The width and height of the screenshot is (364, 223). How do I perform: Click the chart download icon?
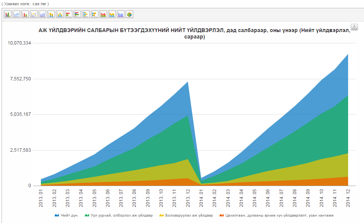(354, 27)
